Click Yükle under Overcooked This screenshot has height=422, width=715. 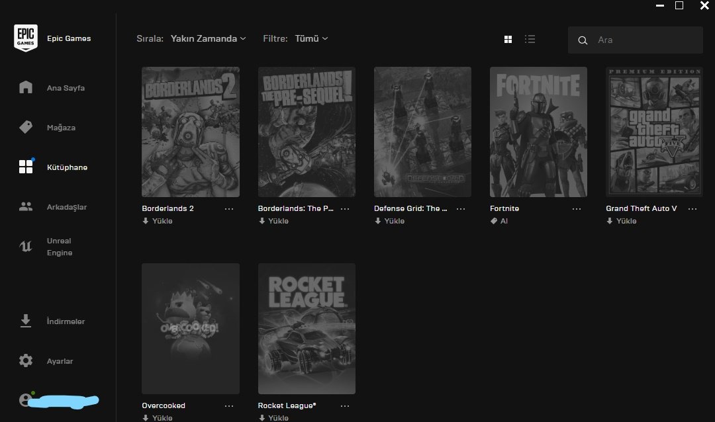(x=162, y=418)
